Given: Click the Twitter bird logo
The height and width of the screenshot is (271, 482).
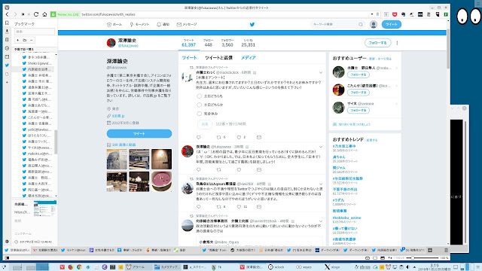Looking at the screenshot, I should click(x=252, y=24).
